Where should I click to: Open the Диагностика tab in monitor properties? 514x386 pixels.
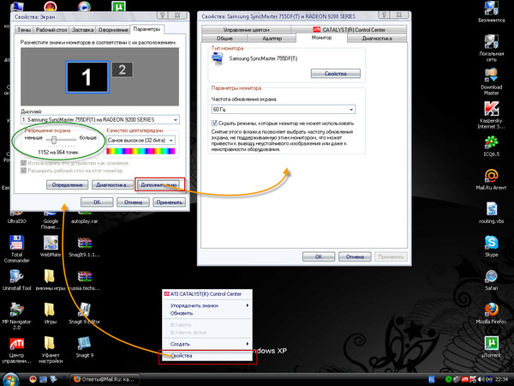377,39
